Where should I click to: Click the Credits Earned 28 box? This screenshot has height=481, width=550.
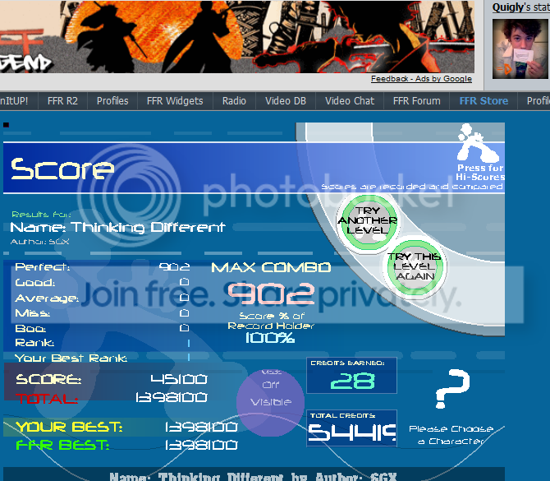[x=351, y=377]
